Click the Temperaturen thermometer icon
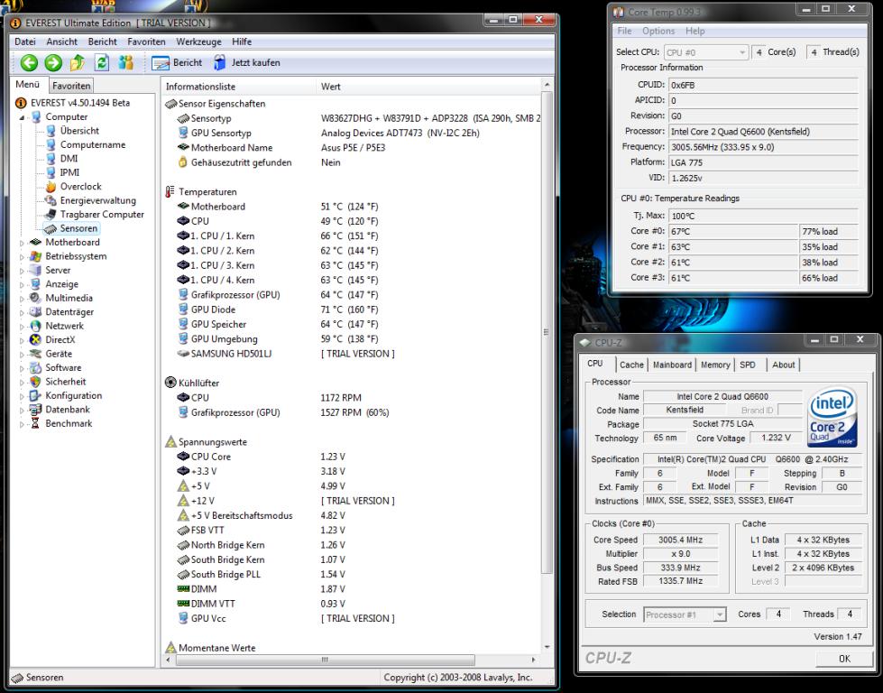This screenshot has height=693, width=883. (x=170, y=191)
